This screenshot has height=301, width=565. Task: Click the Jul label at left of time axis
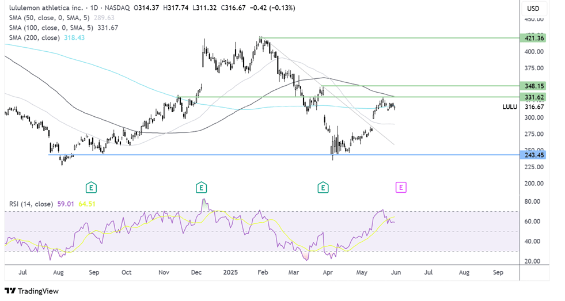pos(22,273)
